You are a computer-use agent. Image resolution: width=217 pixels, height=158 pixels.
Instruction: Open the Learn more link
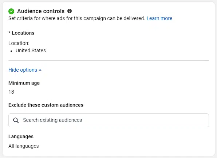(x=159, y=18)
